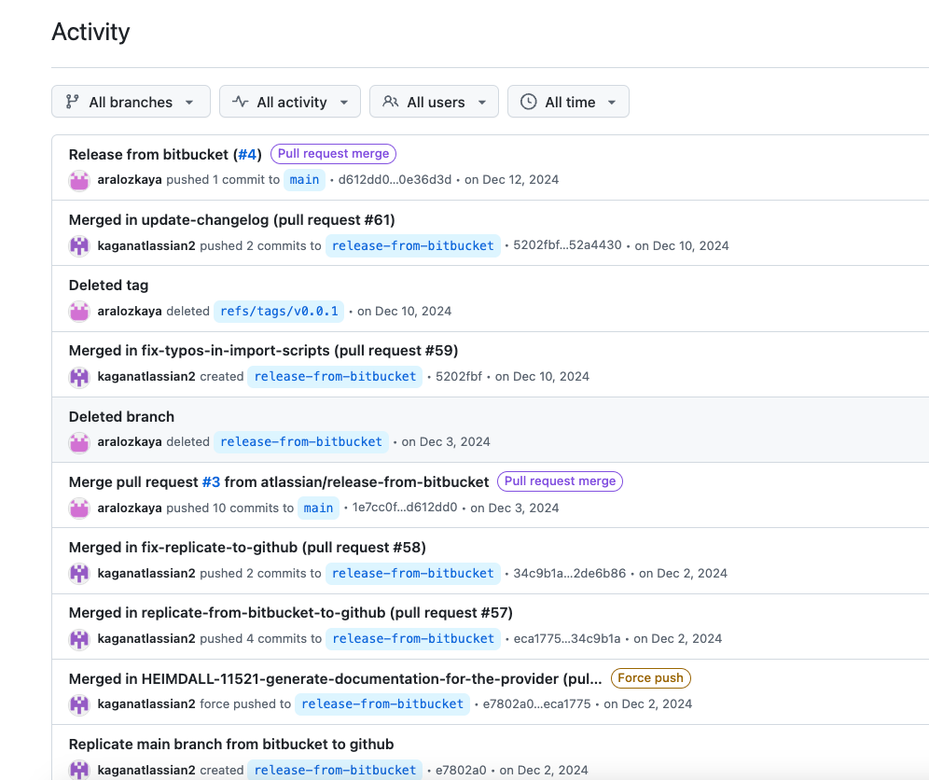Click the users icon in All users filter

(390, 101)
